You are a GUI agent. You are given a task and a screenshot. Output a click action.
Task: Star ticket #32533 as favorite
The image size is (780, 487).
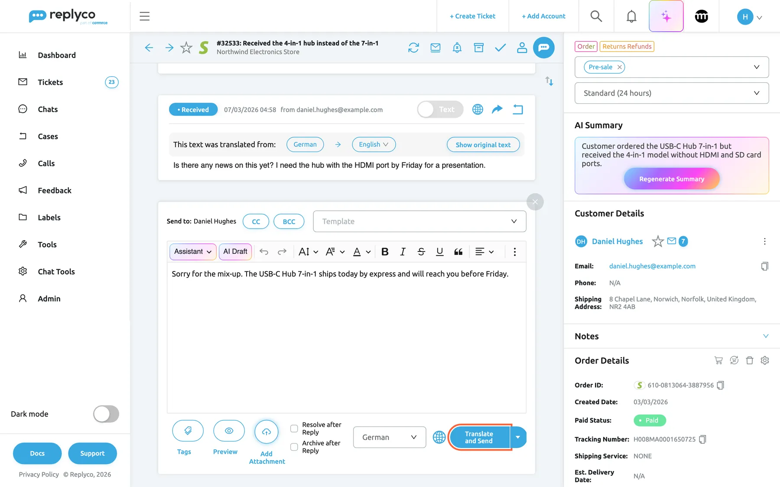tap(186, 48)
